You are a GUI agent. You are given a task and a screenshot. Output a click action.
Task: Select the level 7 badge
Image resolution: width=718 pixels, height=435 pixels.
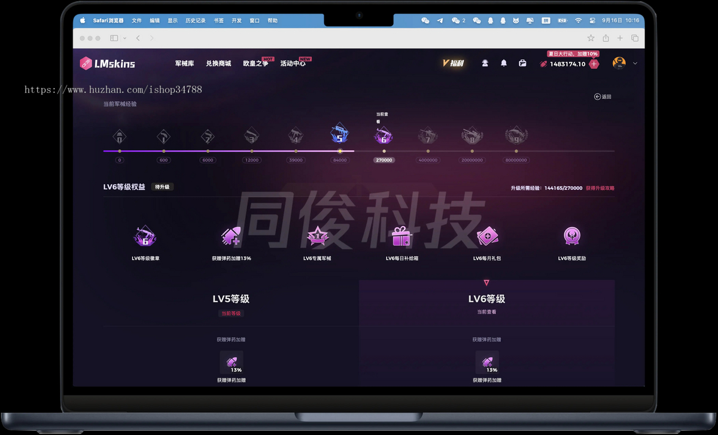[x=428, y=136]
